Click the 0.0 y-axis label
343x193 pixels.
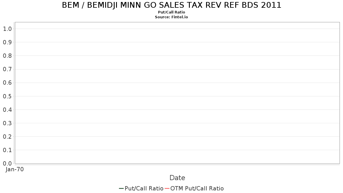7,164
